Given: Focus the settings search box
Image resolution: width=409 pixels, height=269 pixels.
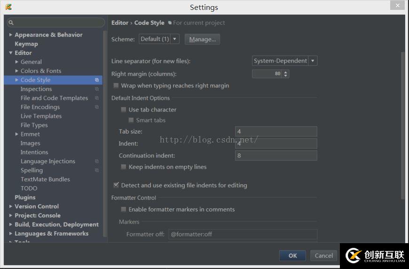Looking at the screenshot, I should tap(56, 23).
